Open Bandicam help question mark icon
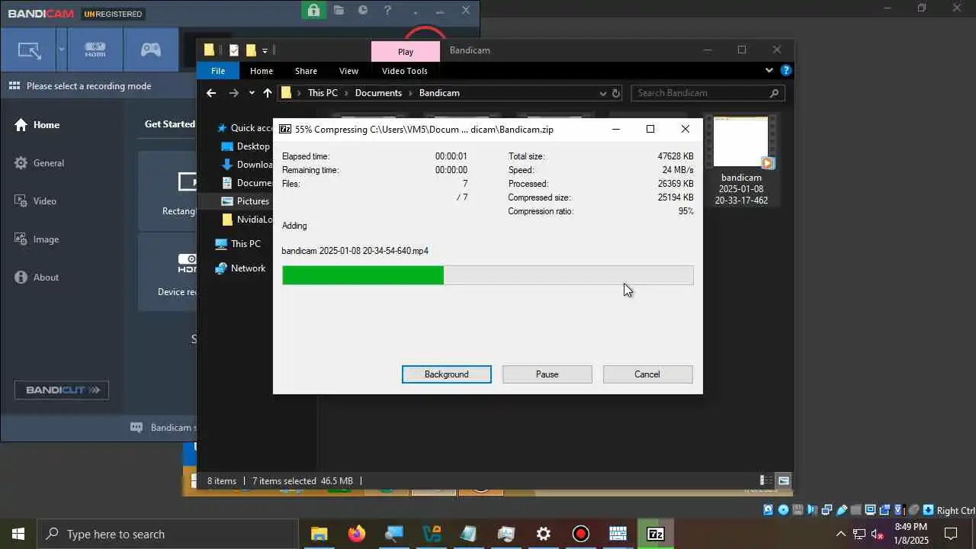Image resolution: width=976 pixels, height=549 pixels. [387, 10]
